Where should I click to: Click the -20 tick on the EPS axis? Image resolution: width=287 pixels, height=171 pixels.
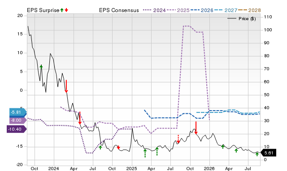click(19, 165)
